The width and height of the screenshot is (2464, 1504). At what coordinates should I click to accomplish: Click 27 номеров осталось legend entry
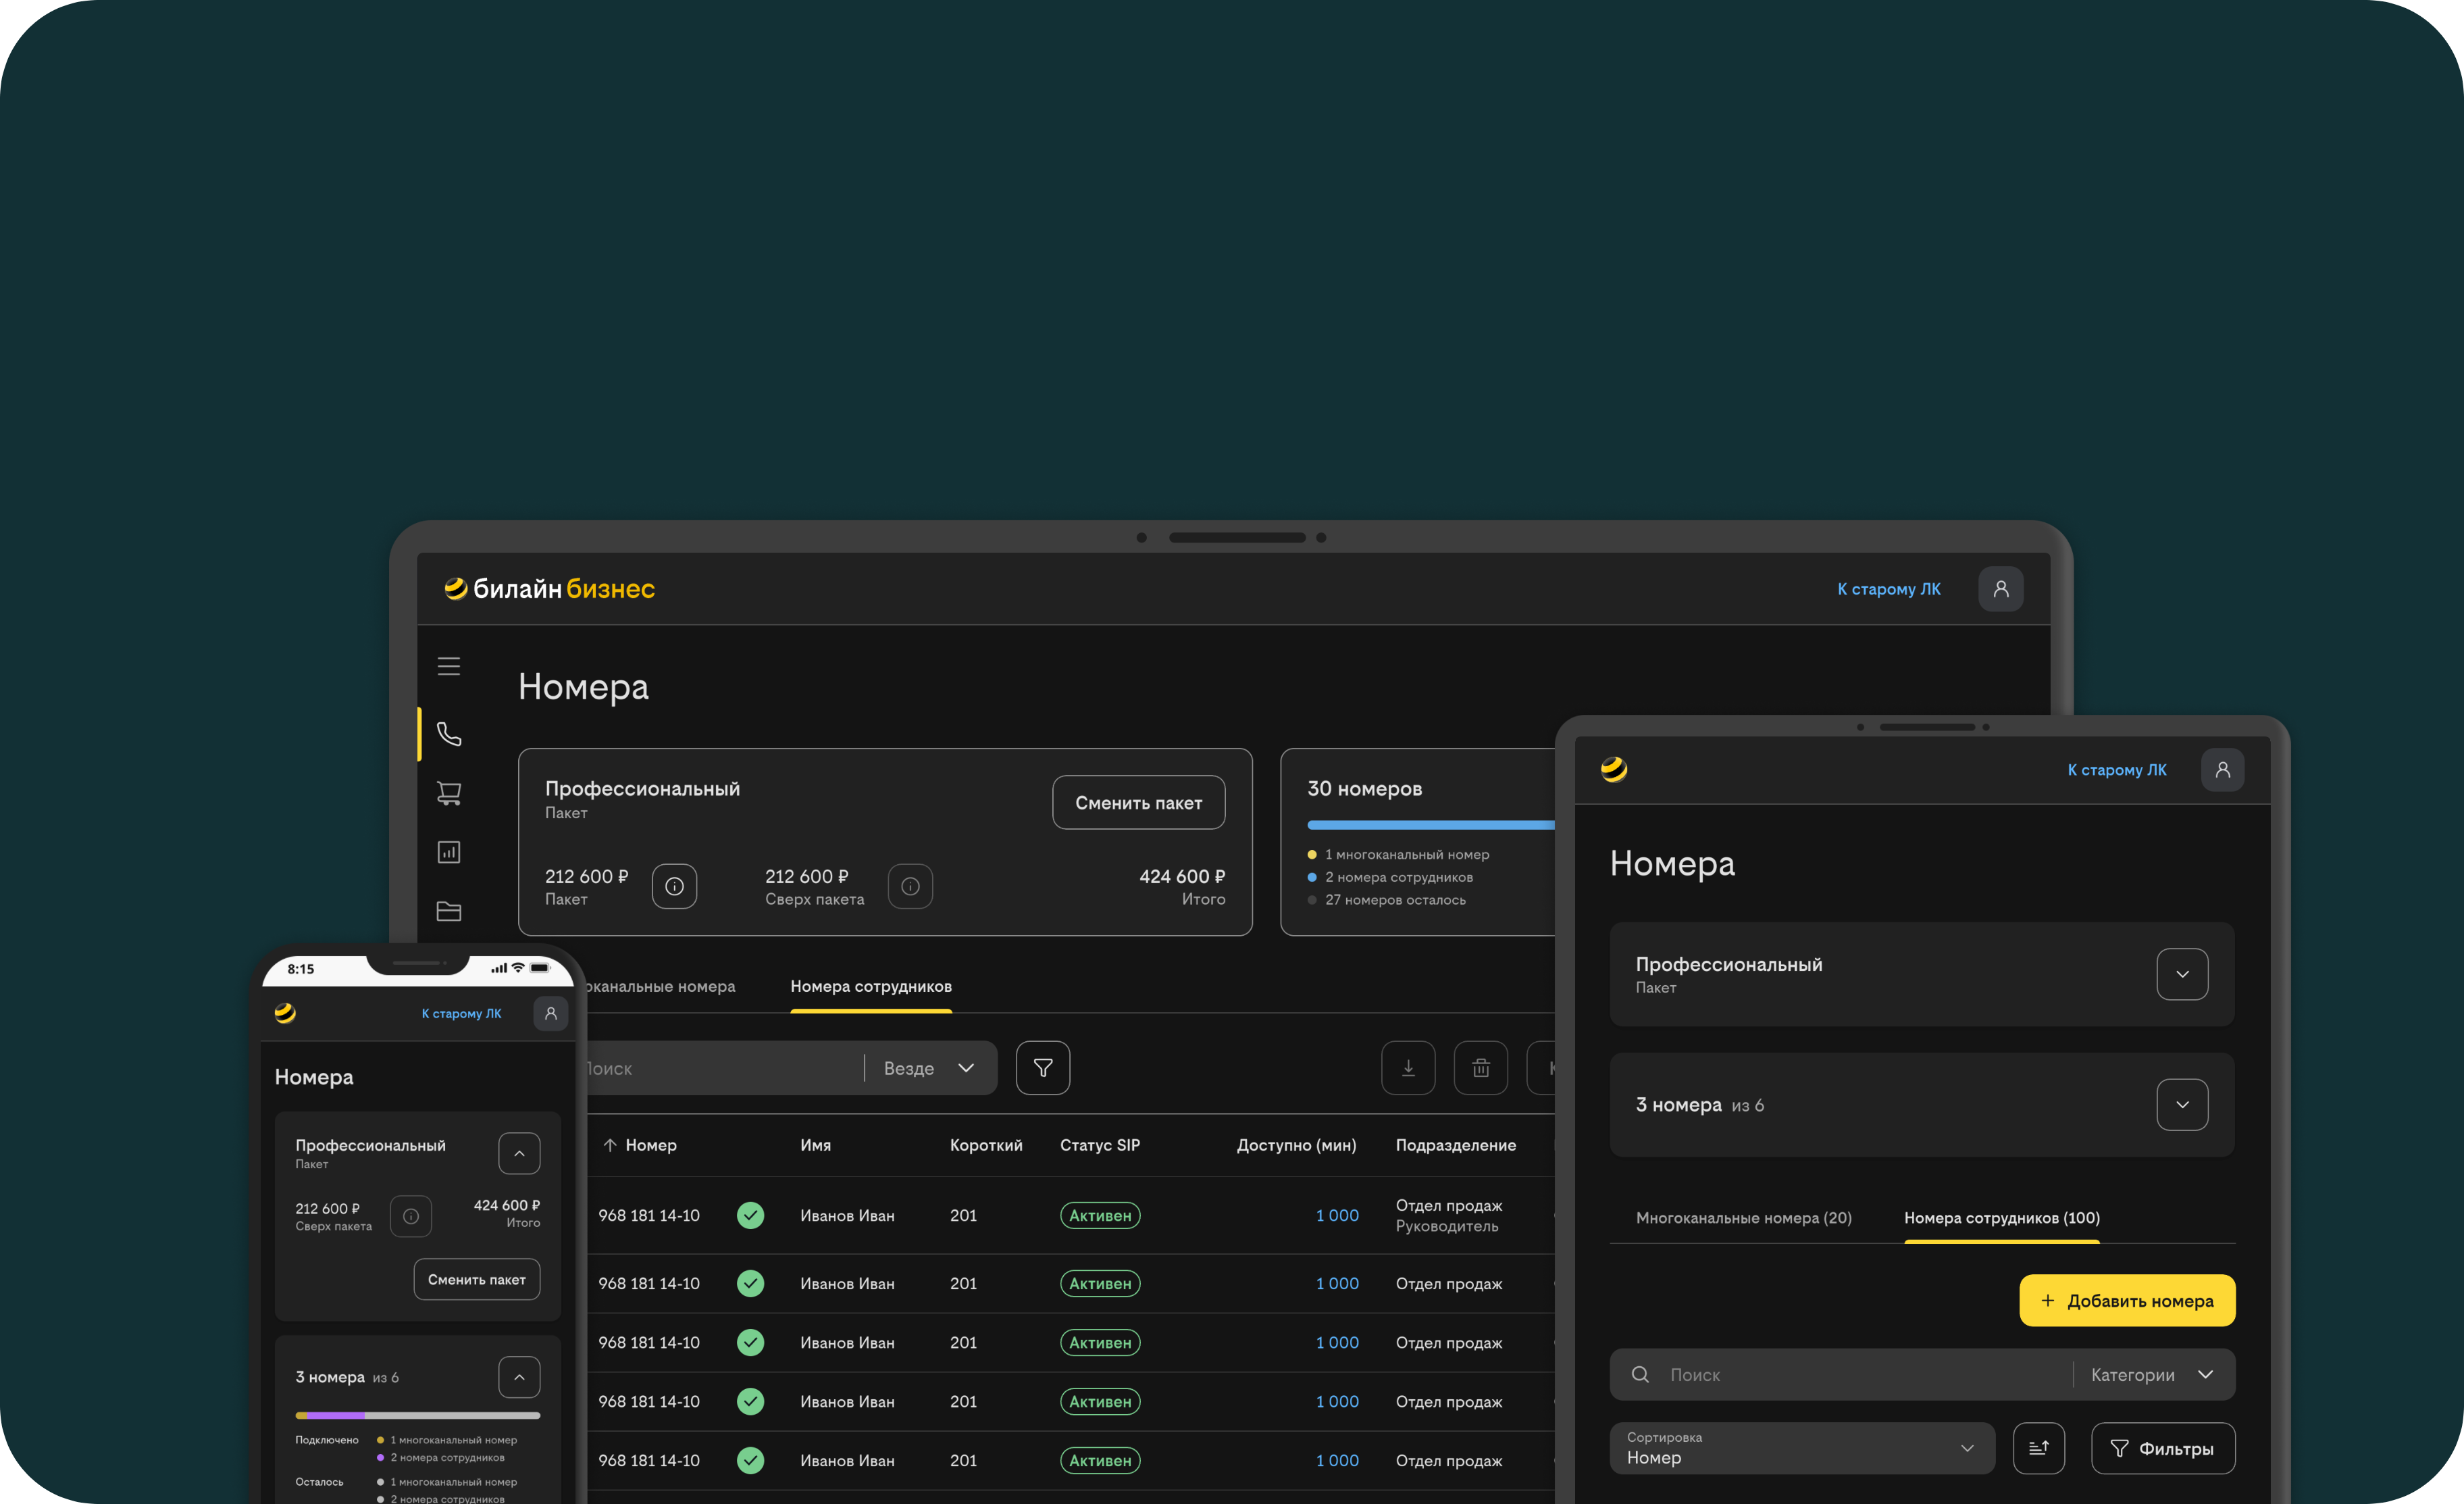point(1386,900)
